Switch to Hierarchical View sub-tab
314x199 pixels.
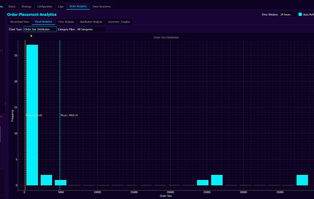[20, 22]
